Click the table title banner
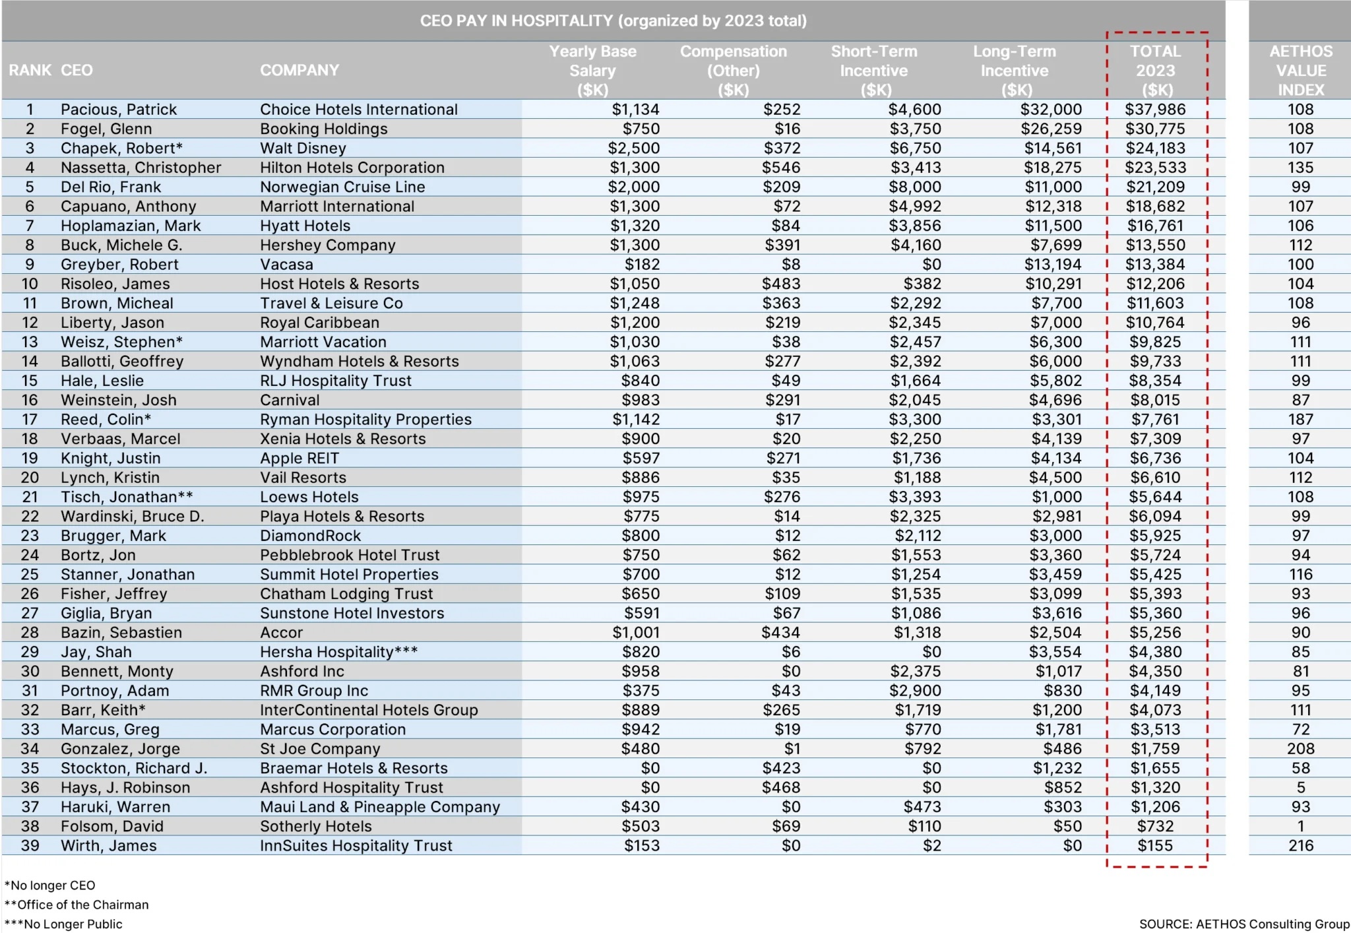The height and width of the screenshot is (933, 1351). tap(613, 20)
